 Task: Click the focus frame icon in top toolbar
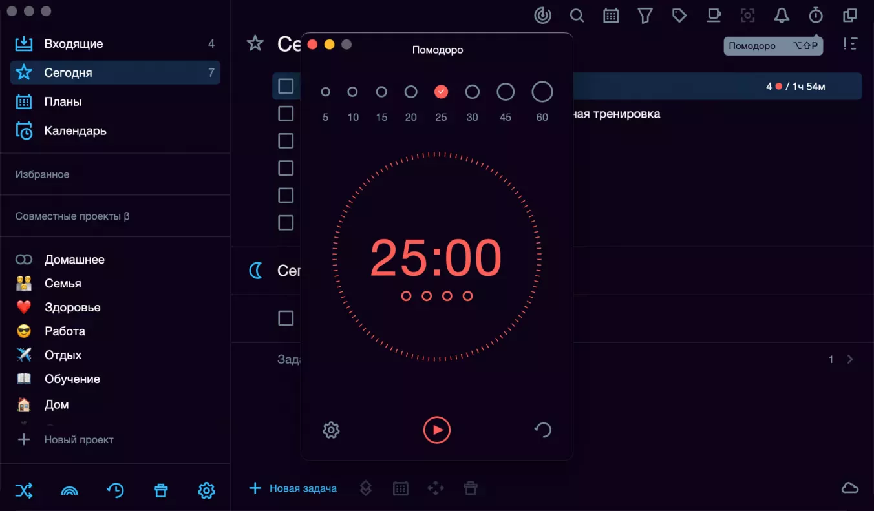point(747,16)
